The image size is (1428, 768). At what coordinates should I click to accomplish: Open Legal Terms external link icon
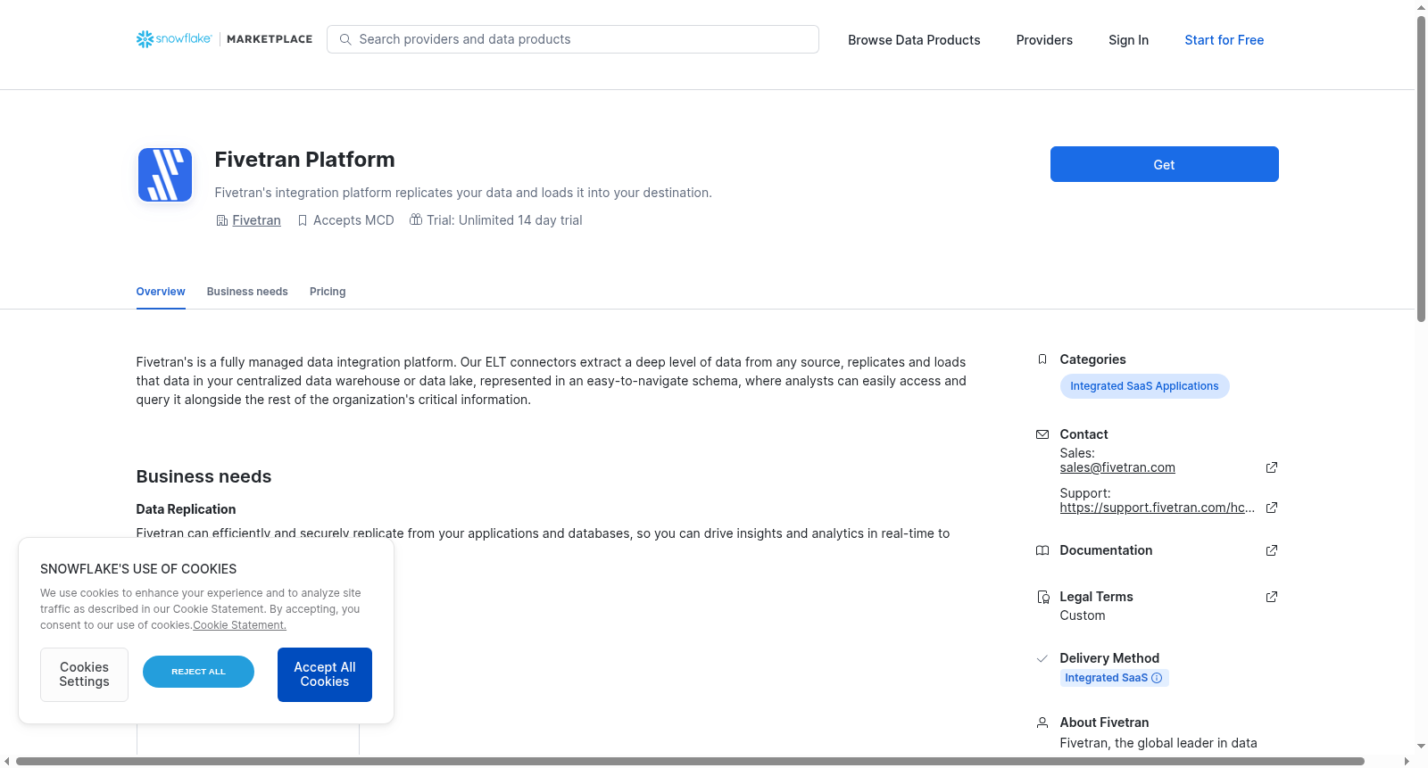pos(1272,597)
